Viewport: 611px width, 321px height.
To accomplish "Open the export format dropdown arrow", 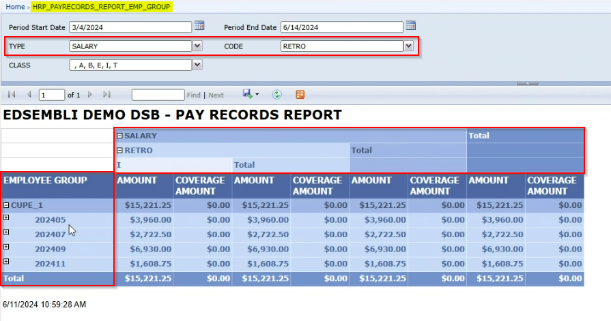I will point(257,95).
